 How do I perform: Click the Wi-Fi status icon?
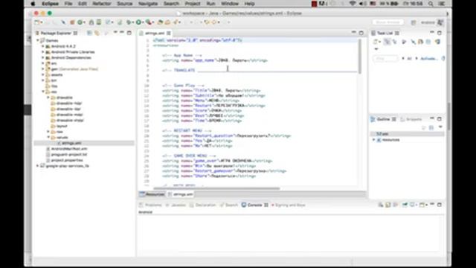(353, 4)
